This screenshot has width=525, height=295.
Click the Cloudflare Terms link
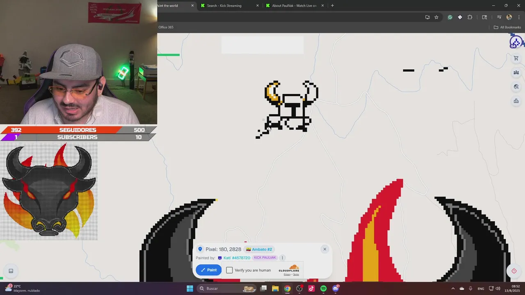(296, 275)
